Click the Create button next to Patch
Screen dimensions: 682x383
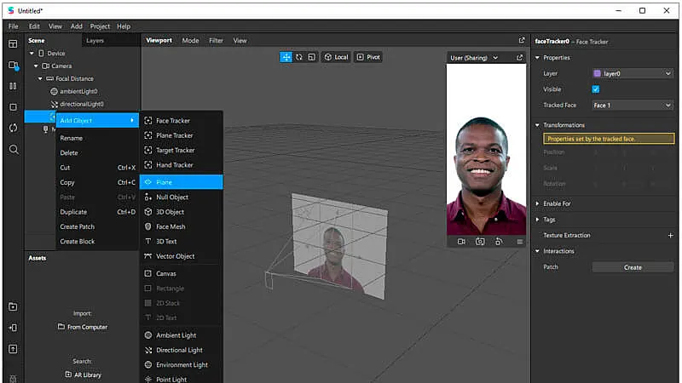[632, 267]
